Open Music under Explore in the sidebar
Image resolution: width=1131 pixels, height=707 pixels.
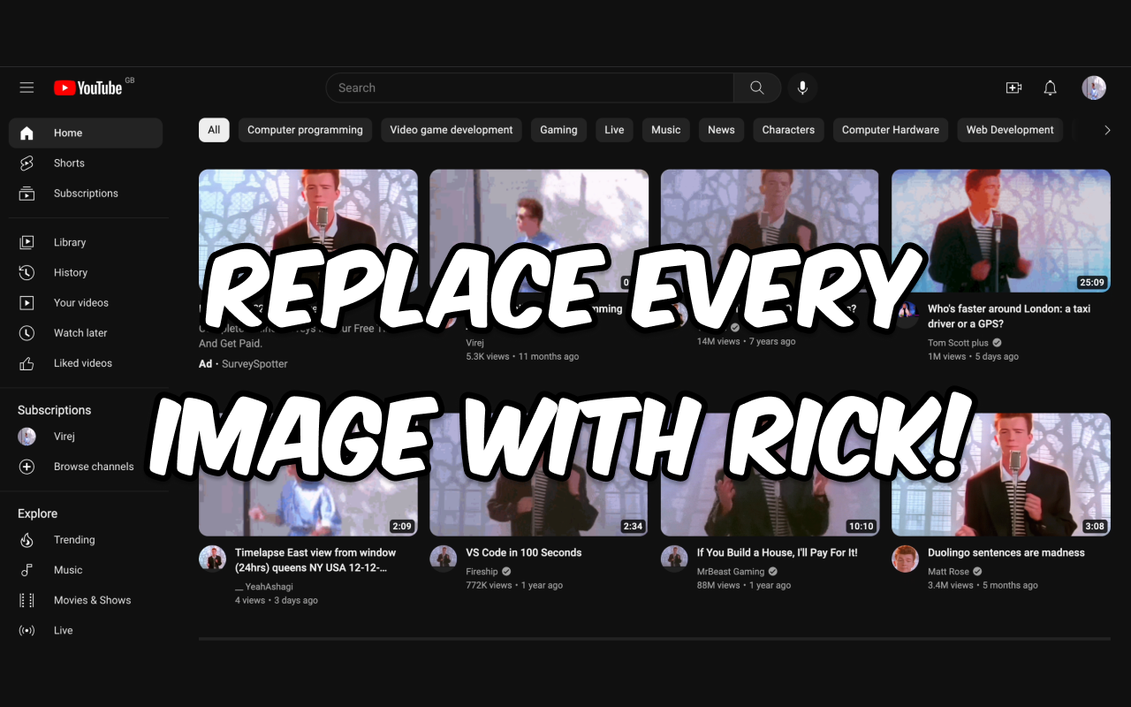pyautogui.click(x=86, y=570)
